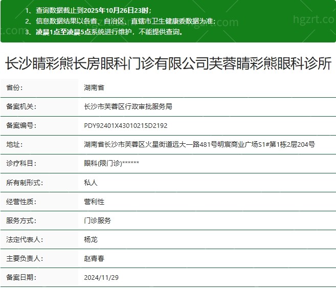The height and width of the screenshot is (288, 336).
Task: Select the filing date 2024/11/29
Action: point(100,277)
